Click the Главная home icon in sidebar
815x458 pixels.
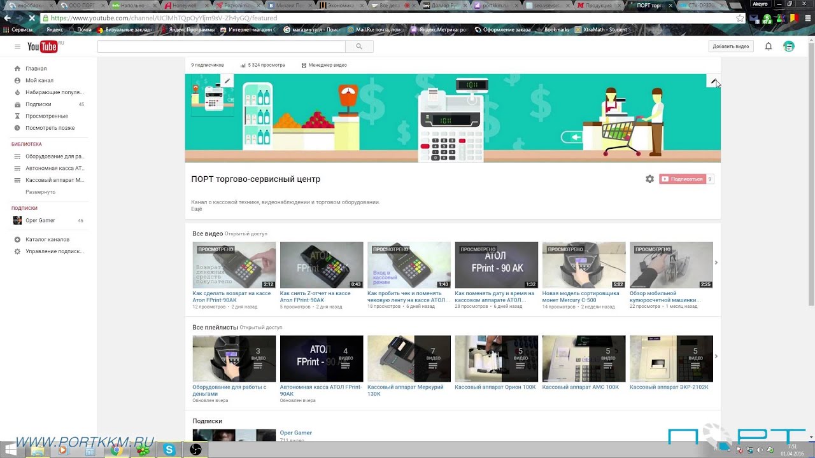[x=18, y=69]
